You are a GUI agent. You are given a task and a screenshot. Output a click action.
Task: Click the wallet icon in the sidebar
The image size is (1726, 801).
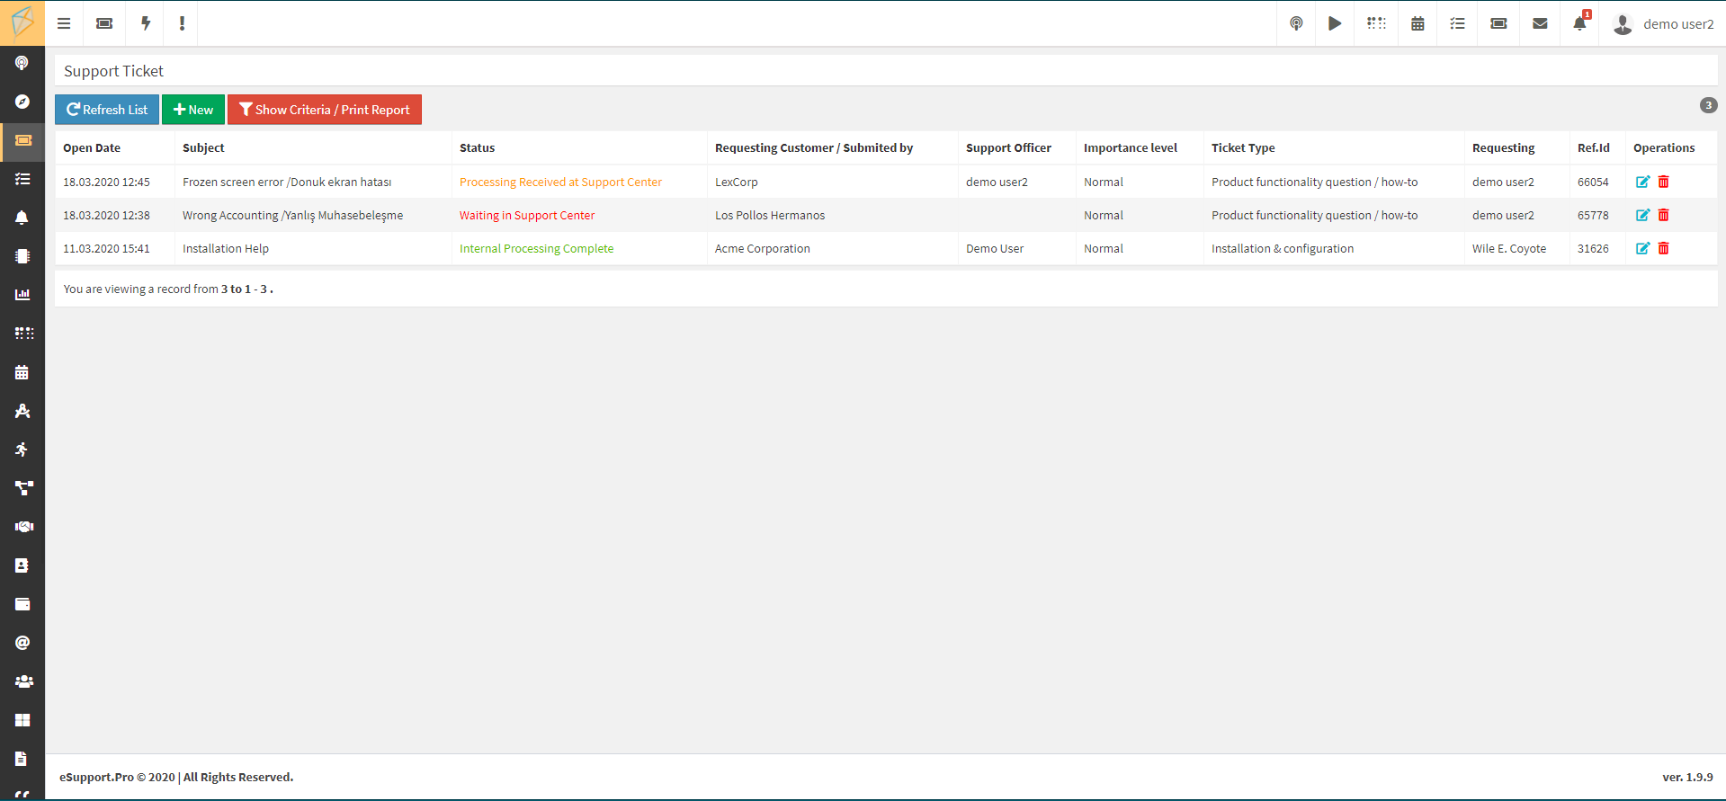click(x=22, y=604)
